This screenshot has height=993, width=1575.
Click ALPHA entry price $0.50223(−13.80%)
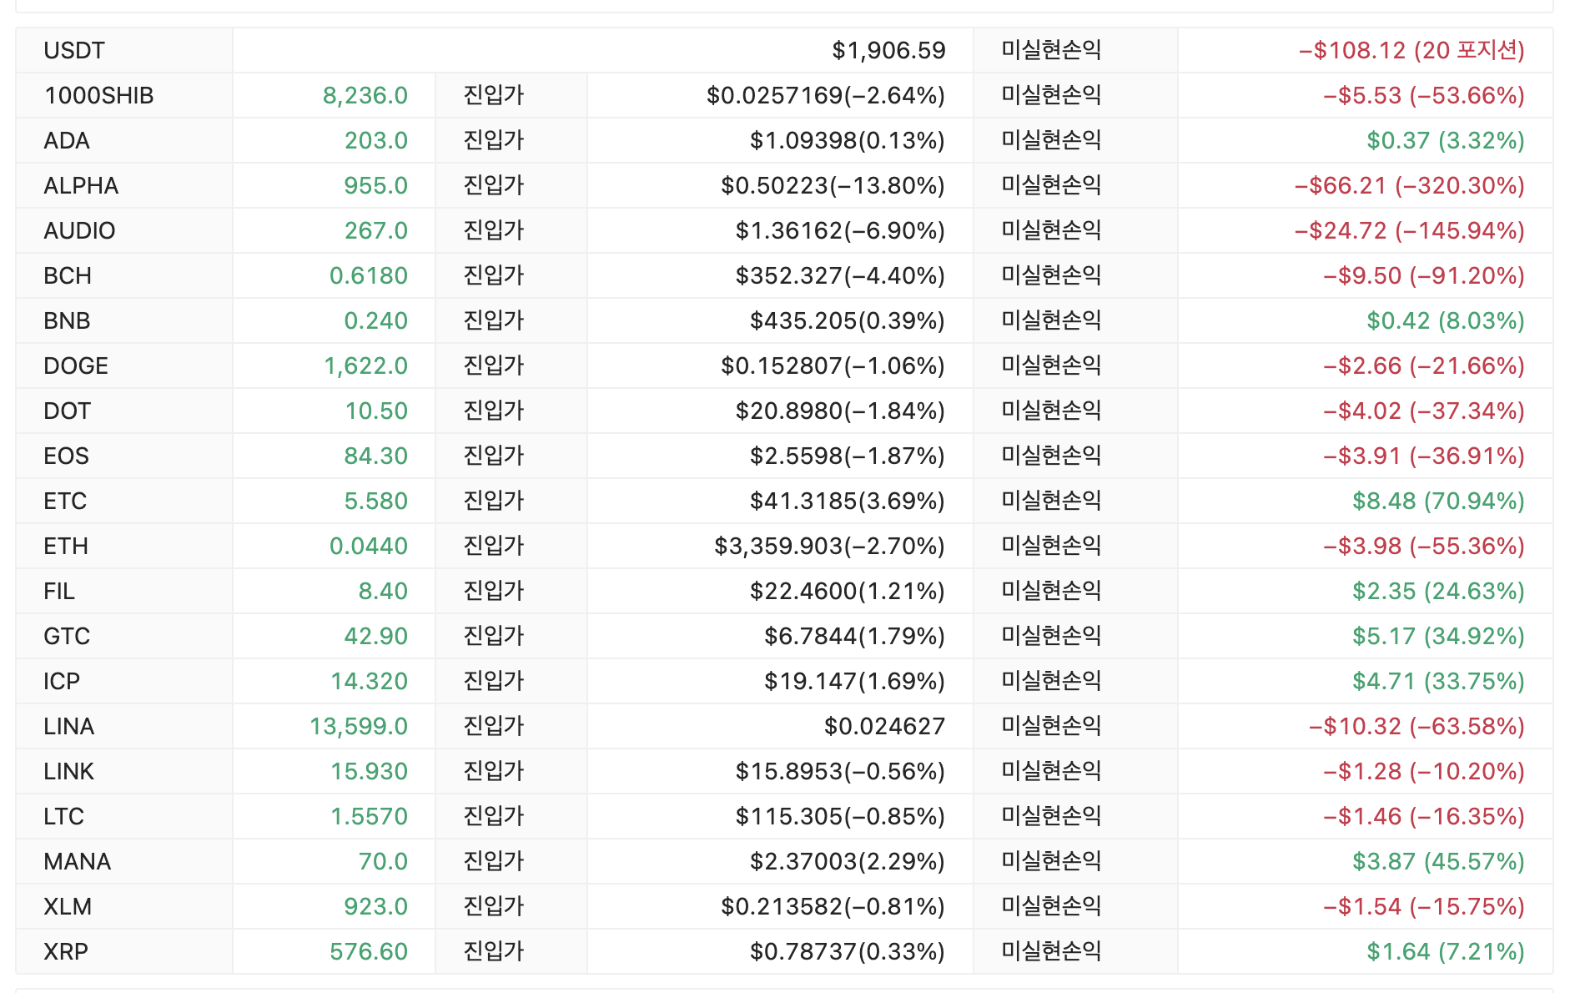coord(833,186)
